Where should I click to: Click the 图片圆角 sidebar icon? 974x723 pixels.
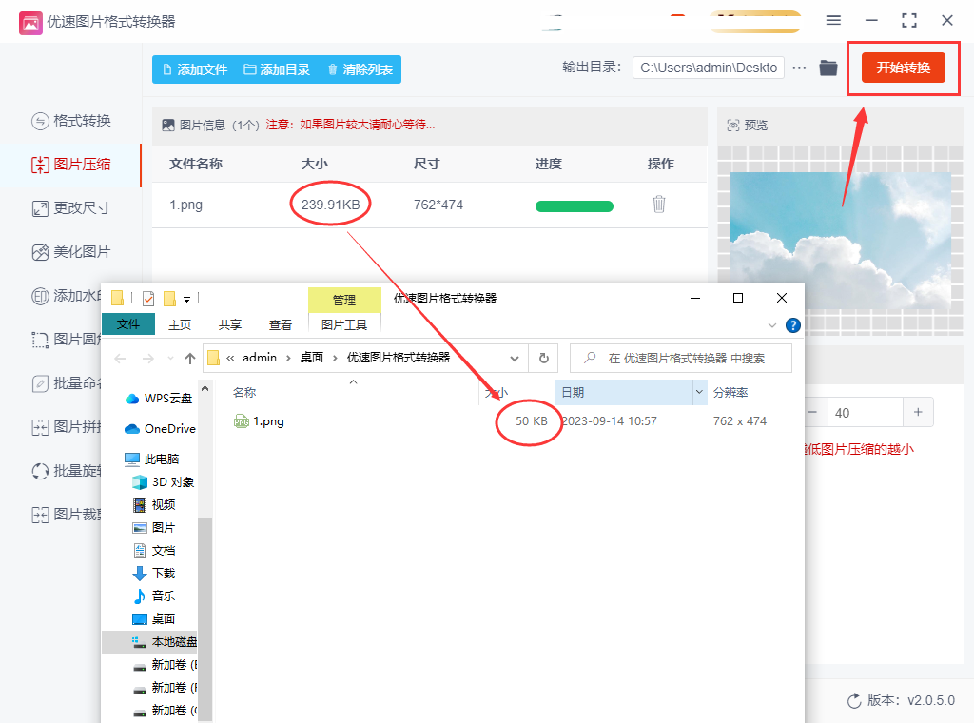point(40,340)
